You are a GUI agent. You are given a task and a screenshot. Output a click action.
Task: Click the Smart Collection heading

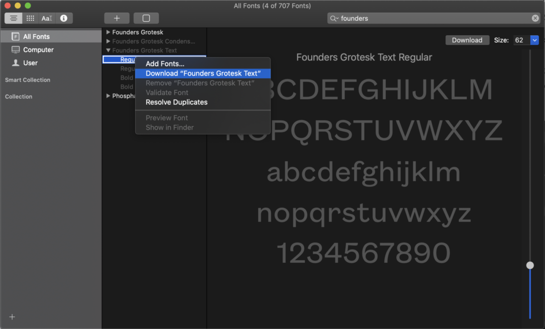tap(27, 80)
